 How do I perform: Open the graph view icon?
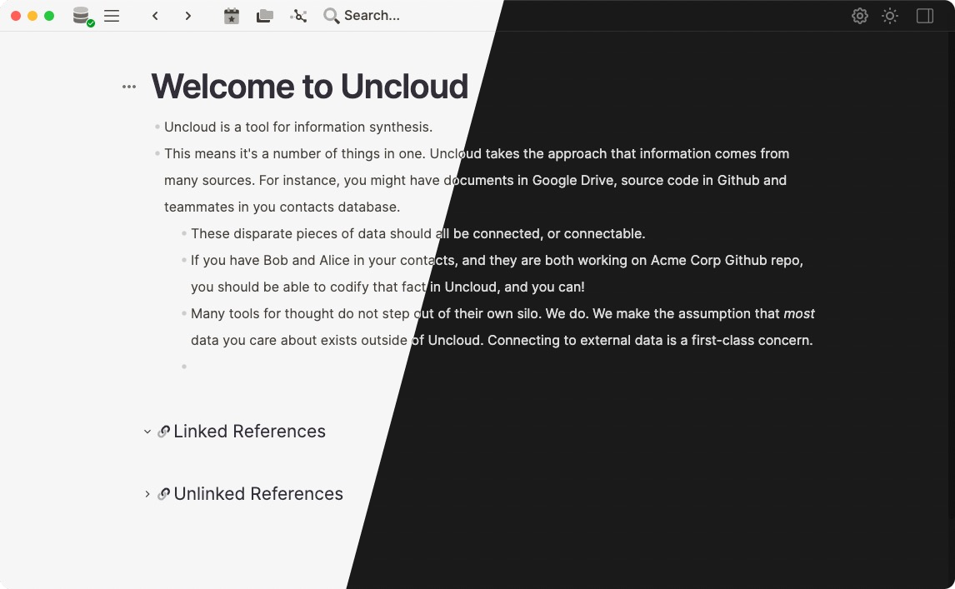tap(298, 16)
